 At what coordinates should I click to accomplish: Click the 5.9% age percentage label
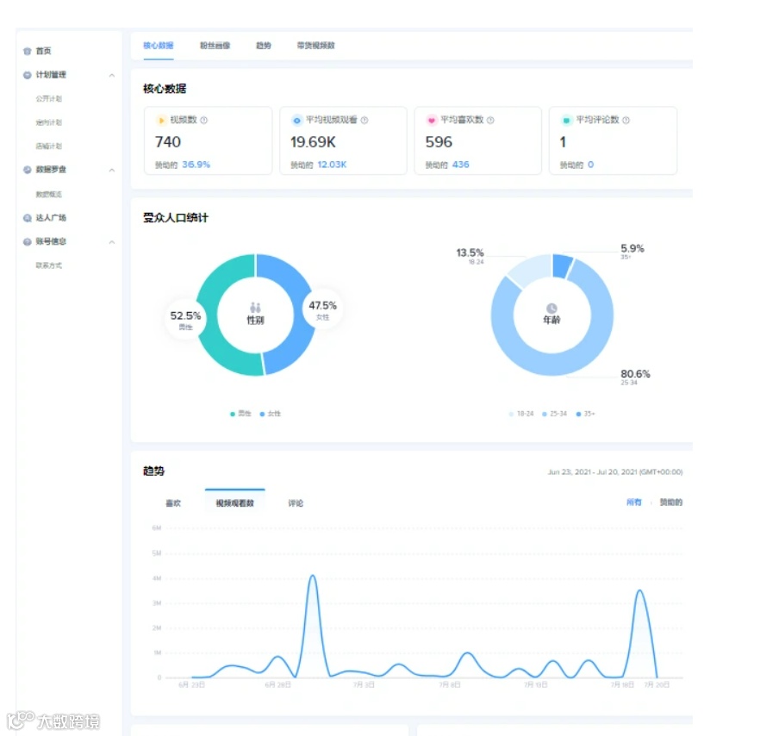pos(632,249)
